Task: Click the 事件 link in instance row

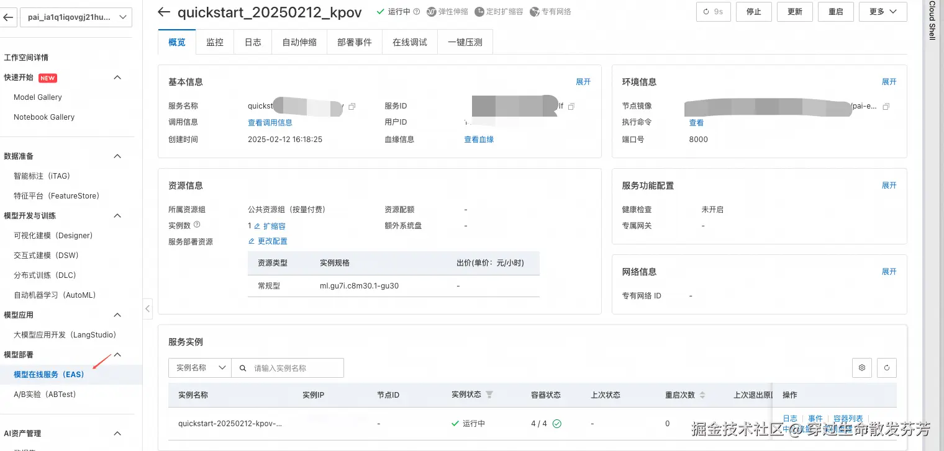Action: pyautogui.click(x=815, y=419)
